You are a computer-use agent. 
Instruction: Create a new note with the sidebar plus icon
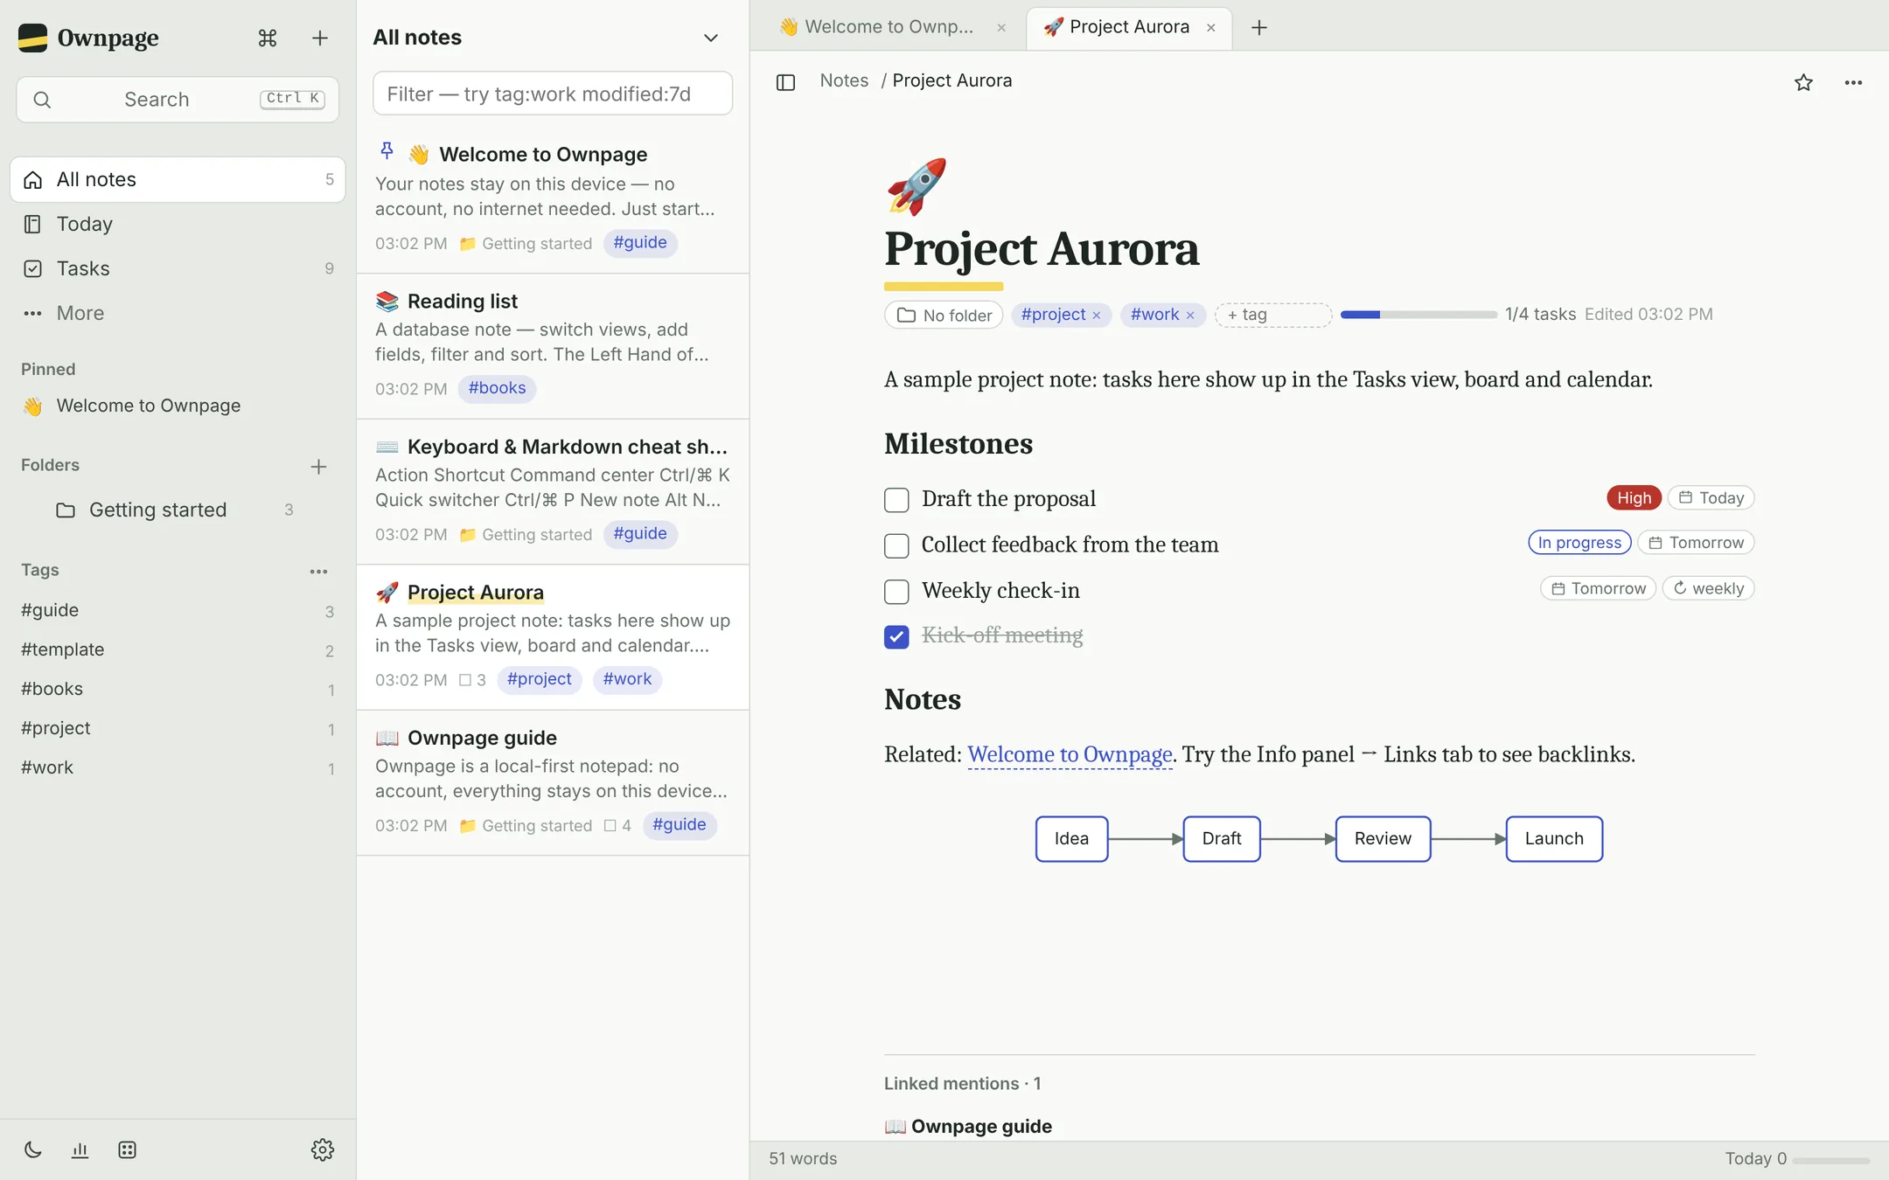coord(320,38)
